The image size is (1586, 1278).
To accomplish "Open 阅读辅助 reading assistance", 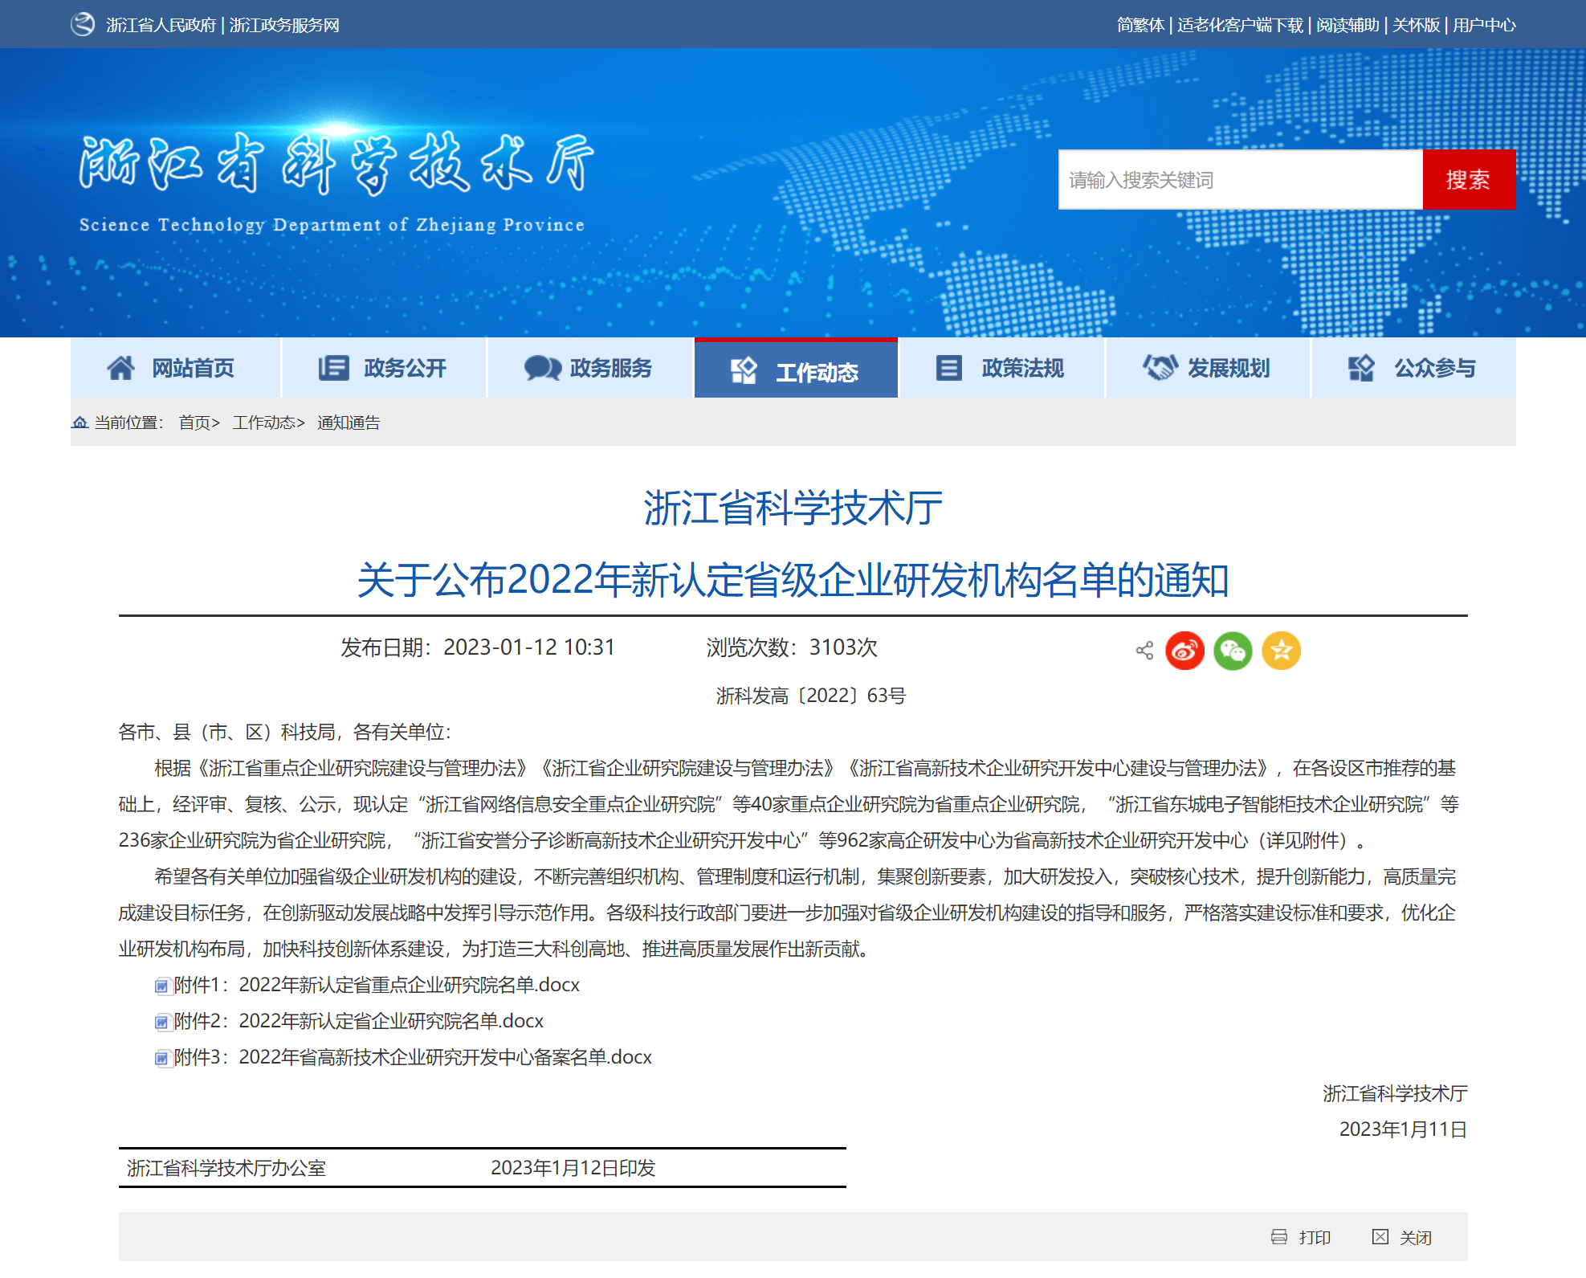I will pos(1347,25).
